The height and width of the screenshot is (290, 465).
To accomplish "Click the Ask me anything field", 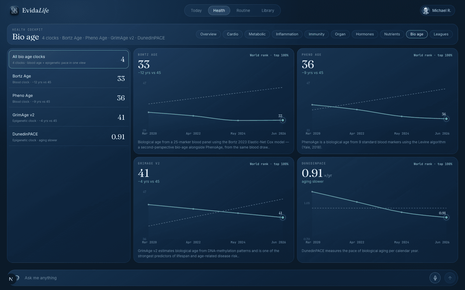I will click(x=224, y=278).
